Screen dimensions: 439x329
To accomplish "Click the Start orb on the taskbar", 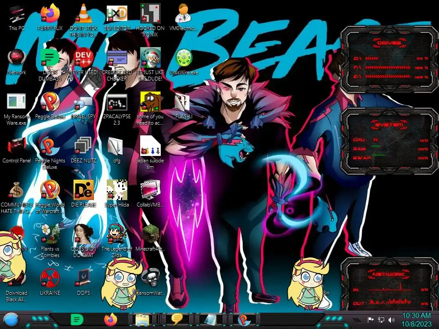I will coord(11,320).
